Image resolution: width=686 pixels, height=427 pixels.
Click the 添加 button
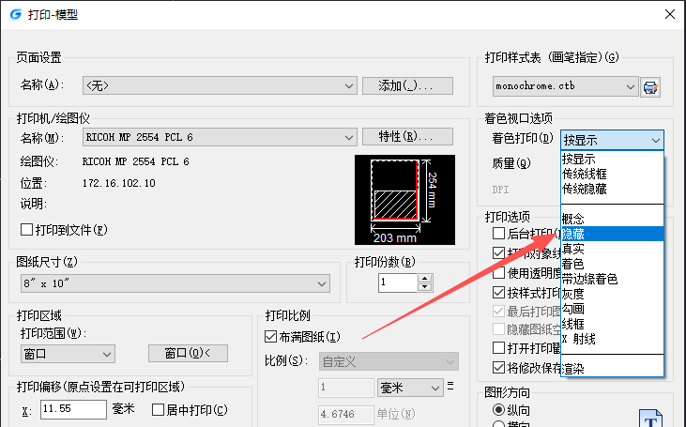pos(407,85)
